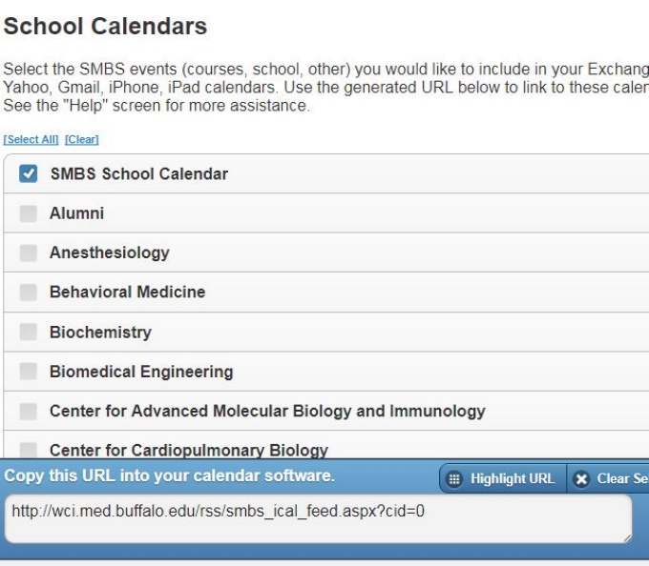Toggle the Biomedical Engineering checkbox
Image resolution: width=649 pixels, height=566 pixels.
coord(29,372)
